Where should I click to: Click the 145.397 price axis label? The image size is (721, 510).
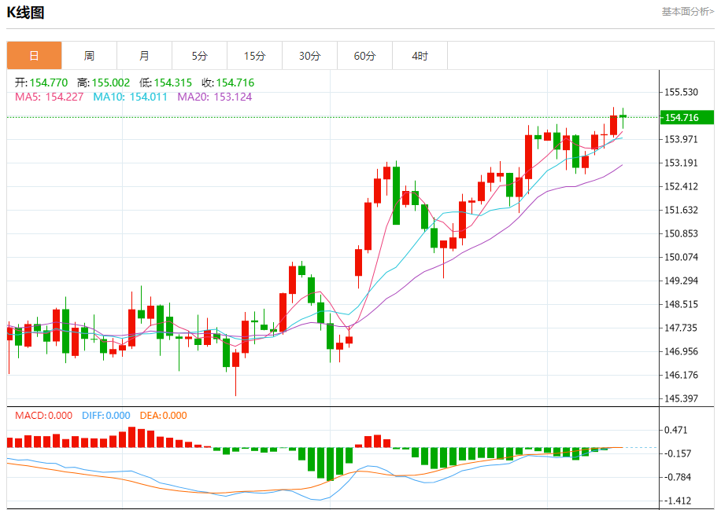(681, 398)
